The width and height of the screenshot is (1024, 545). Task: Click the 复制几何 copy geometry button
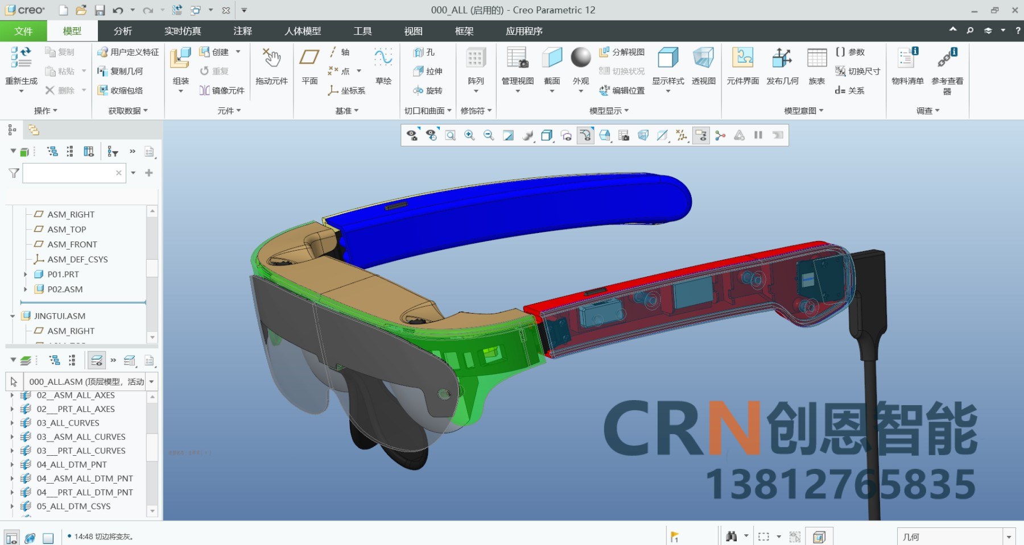tap(120, 71)
